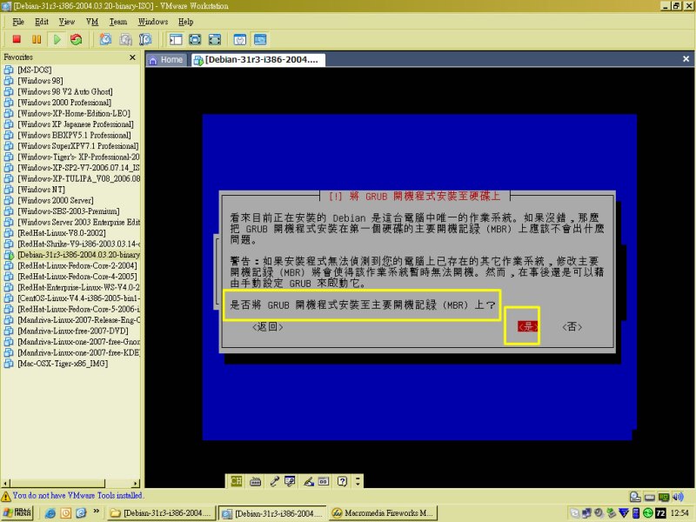Open the snapshot manager toolbar icon

pos(145,39)
